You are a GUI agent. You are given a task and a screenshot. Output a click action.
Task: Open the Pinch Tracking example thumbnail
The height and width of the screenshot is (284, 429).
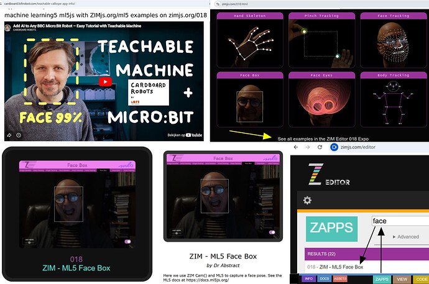click(x=321, y=40)
